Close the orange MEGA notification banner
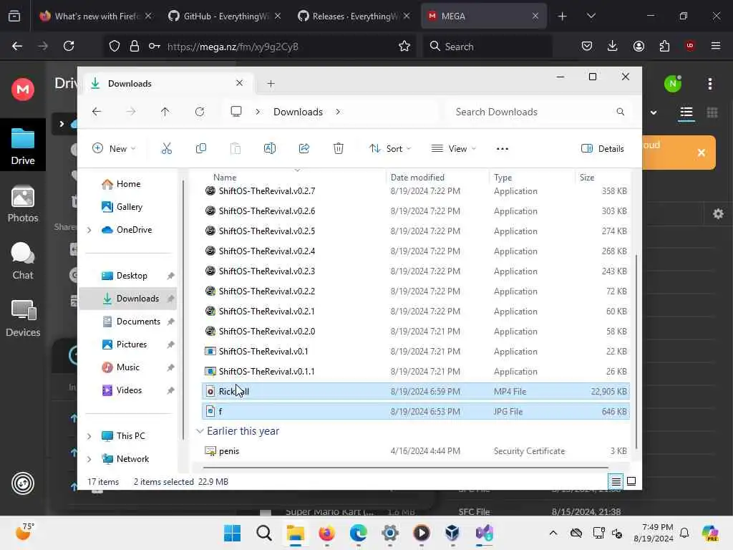 click(x=702, y=153)
